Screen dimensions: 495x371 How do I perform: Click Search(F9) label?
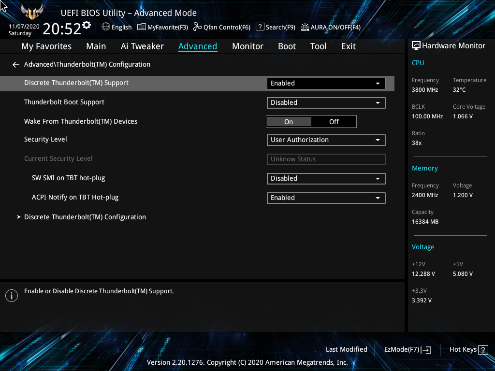click(280, 27)
